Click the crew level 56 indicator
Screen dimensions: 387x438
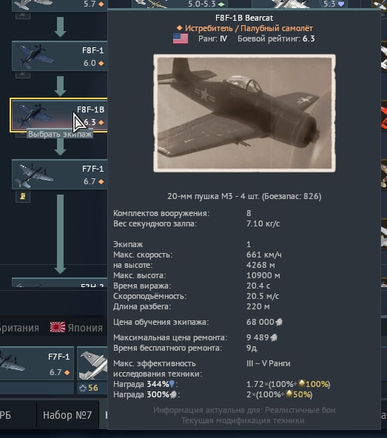(89, 388)
